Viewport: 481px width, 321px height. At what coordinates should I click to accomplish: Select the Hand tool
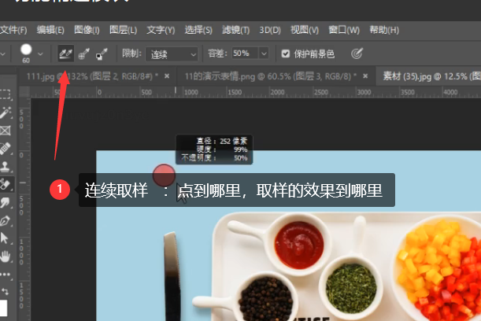pos(6,256)
